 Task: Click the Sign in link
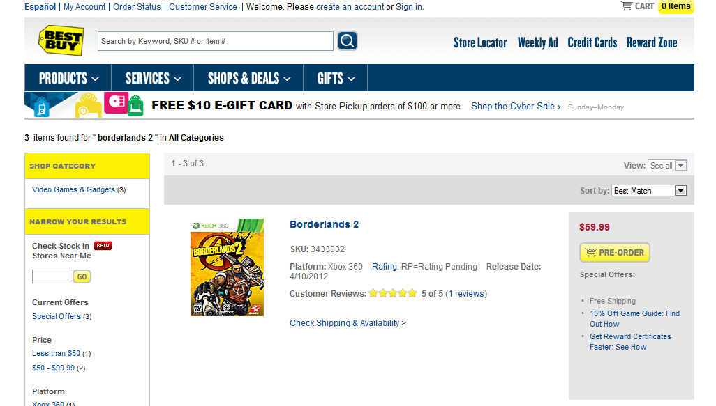409,7
